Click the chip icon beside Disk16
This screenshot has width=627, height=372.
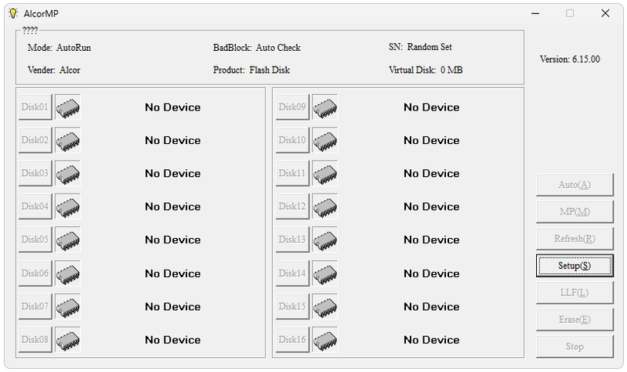pyautogui.click(x=324, y=340)
